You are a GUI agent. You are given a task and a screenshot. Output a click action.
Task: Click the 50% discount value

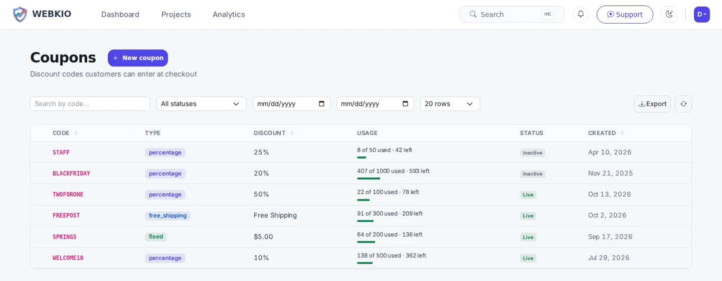pos(261,194)
